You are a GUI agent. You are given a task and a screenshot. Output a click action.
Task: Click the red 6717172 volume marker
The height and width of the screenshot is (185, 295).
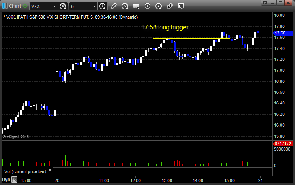283,144
